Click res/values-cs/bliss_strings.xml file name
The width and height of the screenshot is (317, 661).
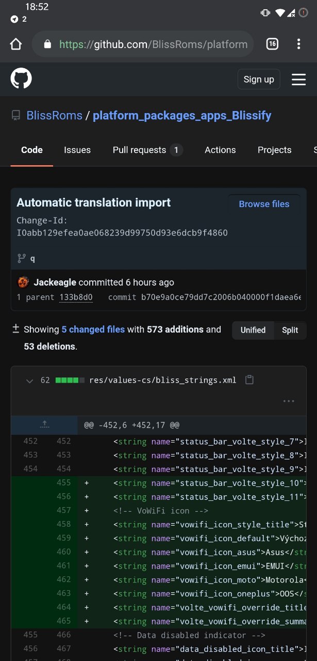[163, 380]
